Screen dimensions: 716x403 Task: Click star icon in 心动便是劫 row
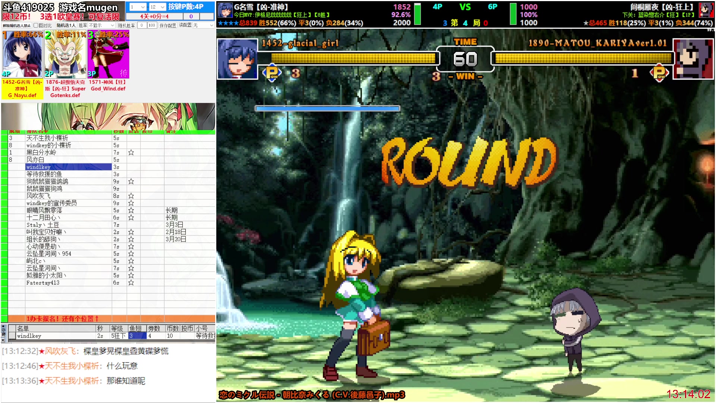pos(131,247)
